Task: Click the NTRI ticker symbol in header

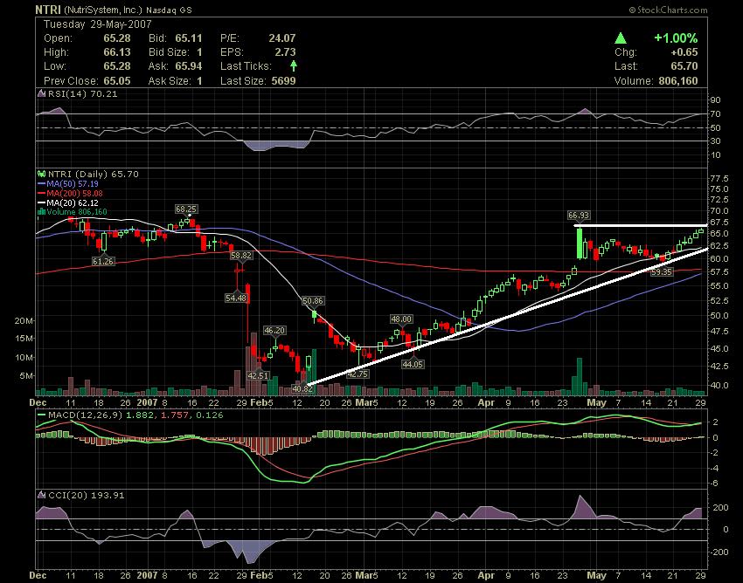Action: (48, 10)
